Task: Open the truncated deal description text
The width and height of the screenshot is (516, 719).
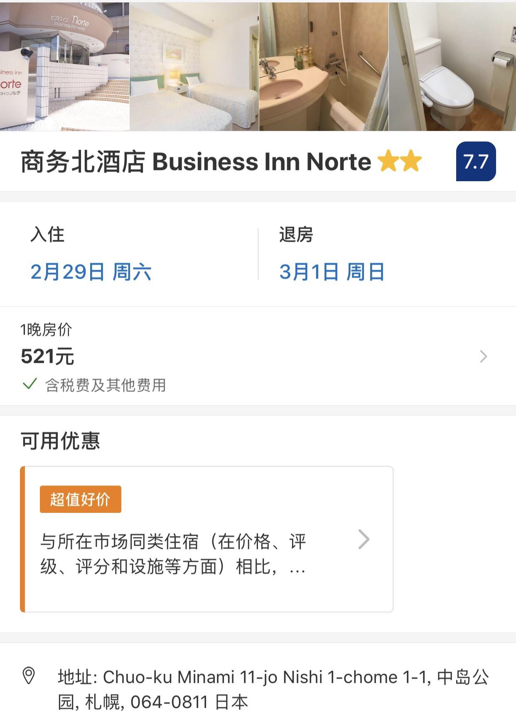Action: [x=173, y=554]
